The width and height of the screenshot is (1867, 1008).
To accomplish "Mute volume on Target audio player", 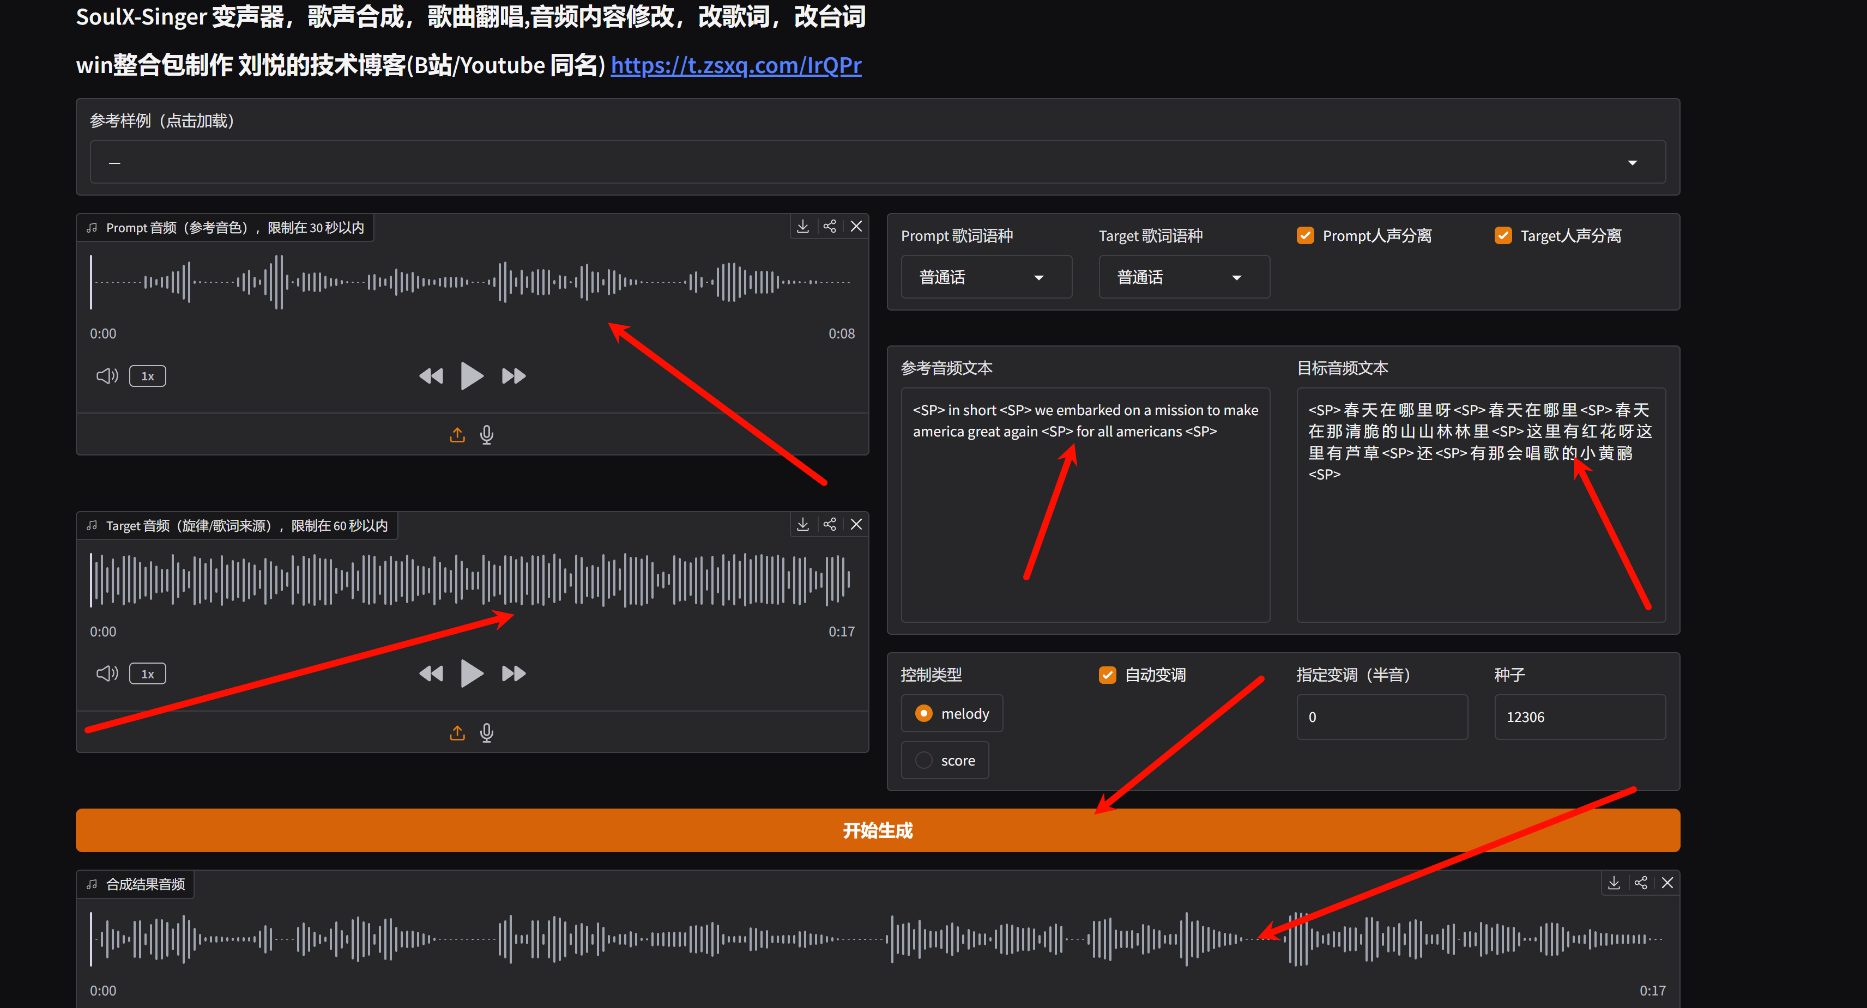I will pos(106,674).
